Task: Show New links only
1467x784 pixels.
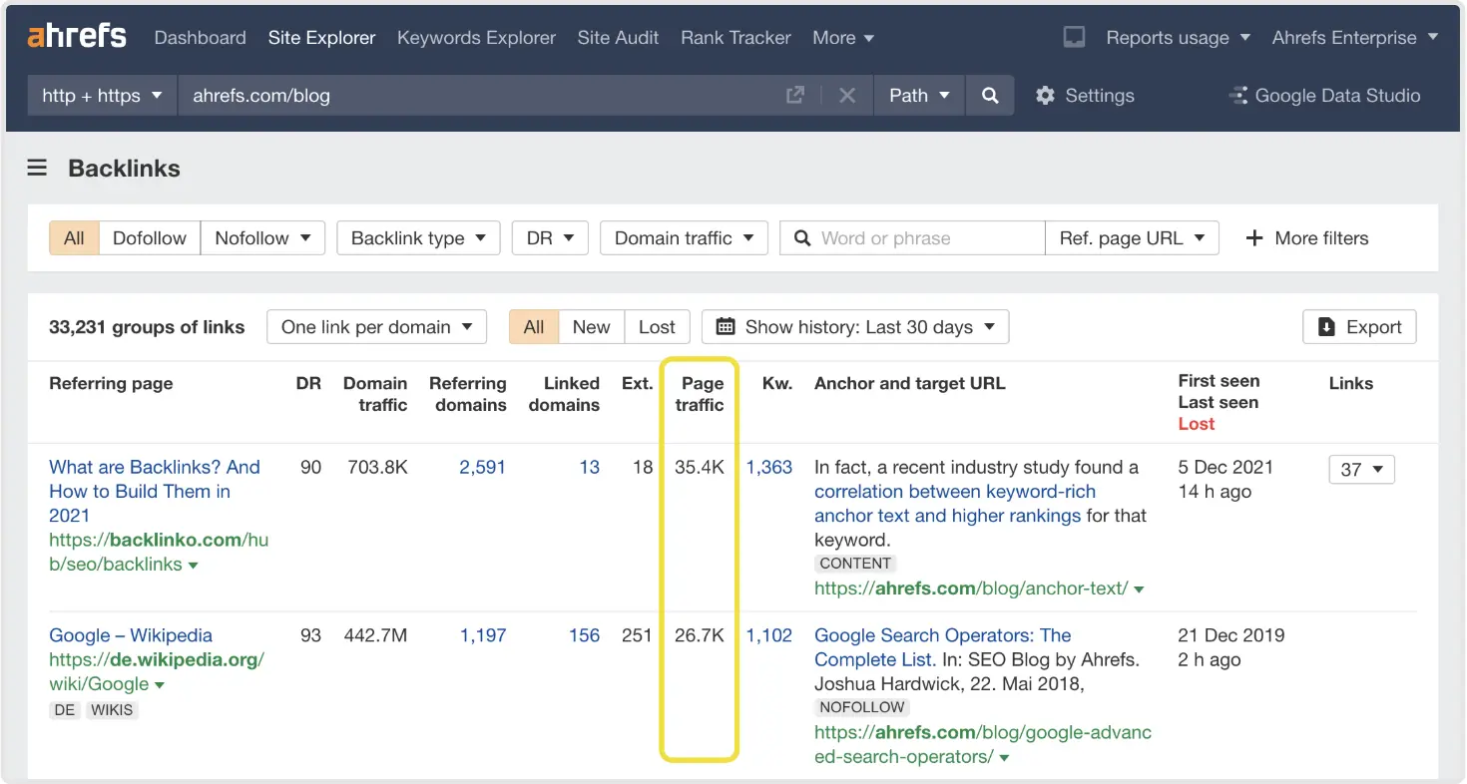Action: coord(591,327)
